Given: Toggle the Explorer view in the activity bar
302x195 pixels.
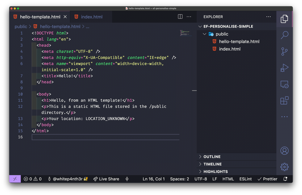Looking at the screenshot, I should coord(284,19).
